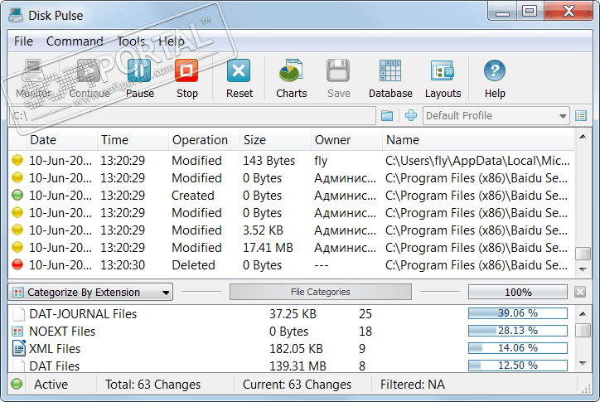This screenshot has width=600, height=402.
Task: Click categories list scrollbar up arrow
Action: (583, 314)
